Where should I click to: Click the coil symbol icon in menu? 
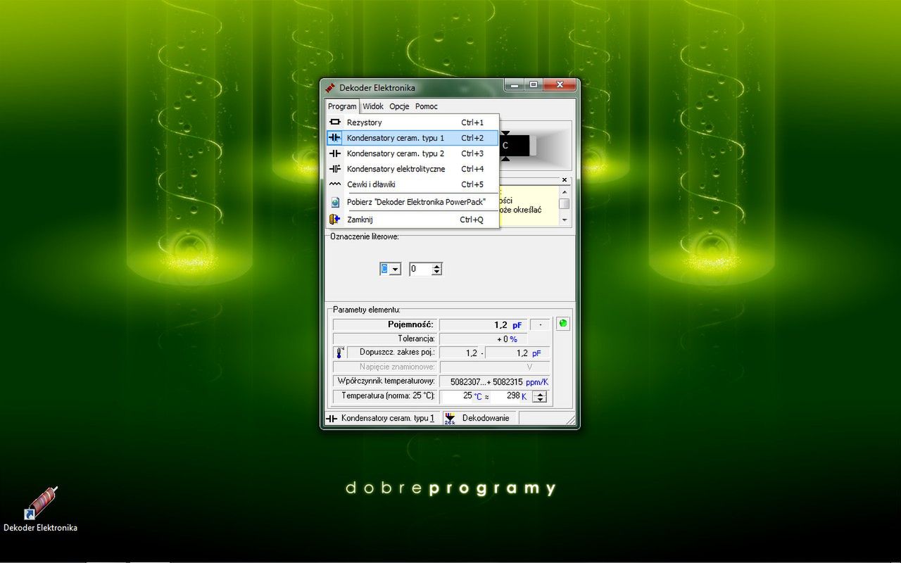click(335, 184)
